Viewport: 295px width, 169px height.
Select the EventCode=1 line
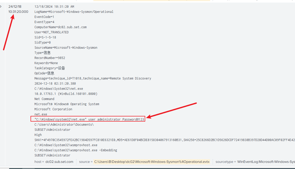tap(44, 17)
